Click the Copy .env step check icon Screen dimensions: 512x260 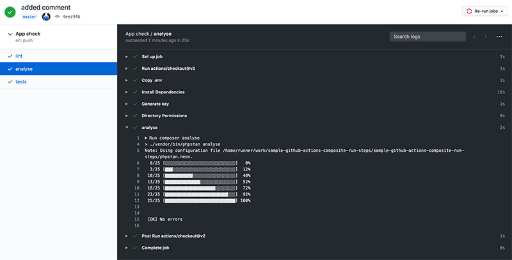135,80
